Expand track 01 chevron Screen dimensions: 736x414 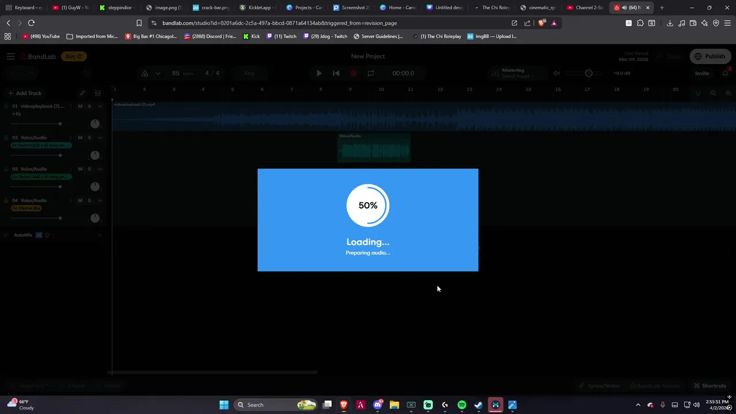point(99,106)
